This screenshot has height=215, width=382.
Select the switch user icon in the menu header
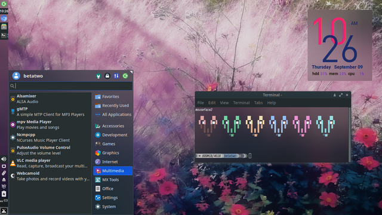(116, 76)
